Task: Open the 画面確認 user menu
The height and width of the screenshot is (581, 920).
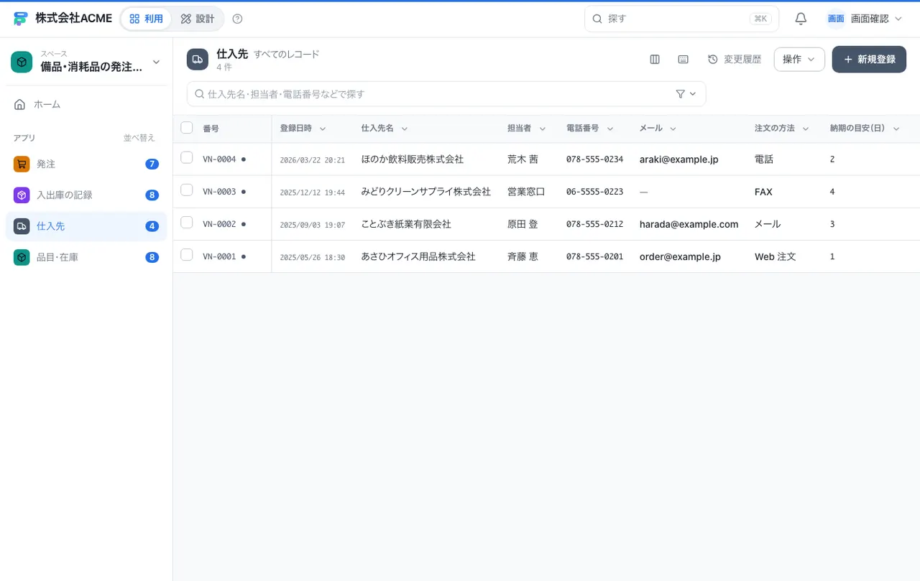Action: coord(865,19)
